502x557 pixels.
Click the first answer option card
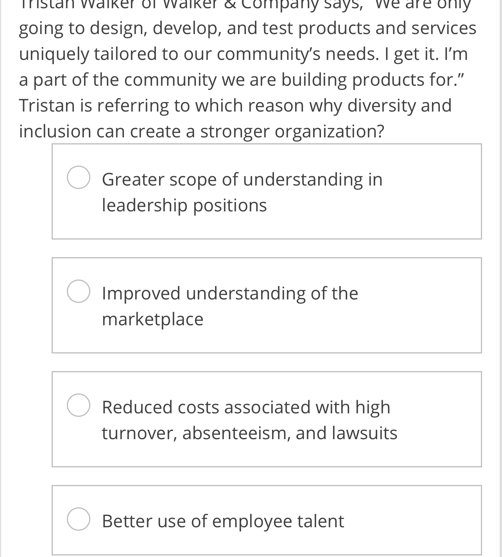267,192
